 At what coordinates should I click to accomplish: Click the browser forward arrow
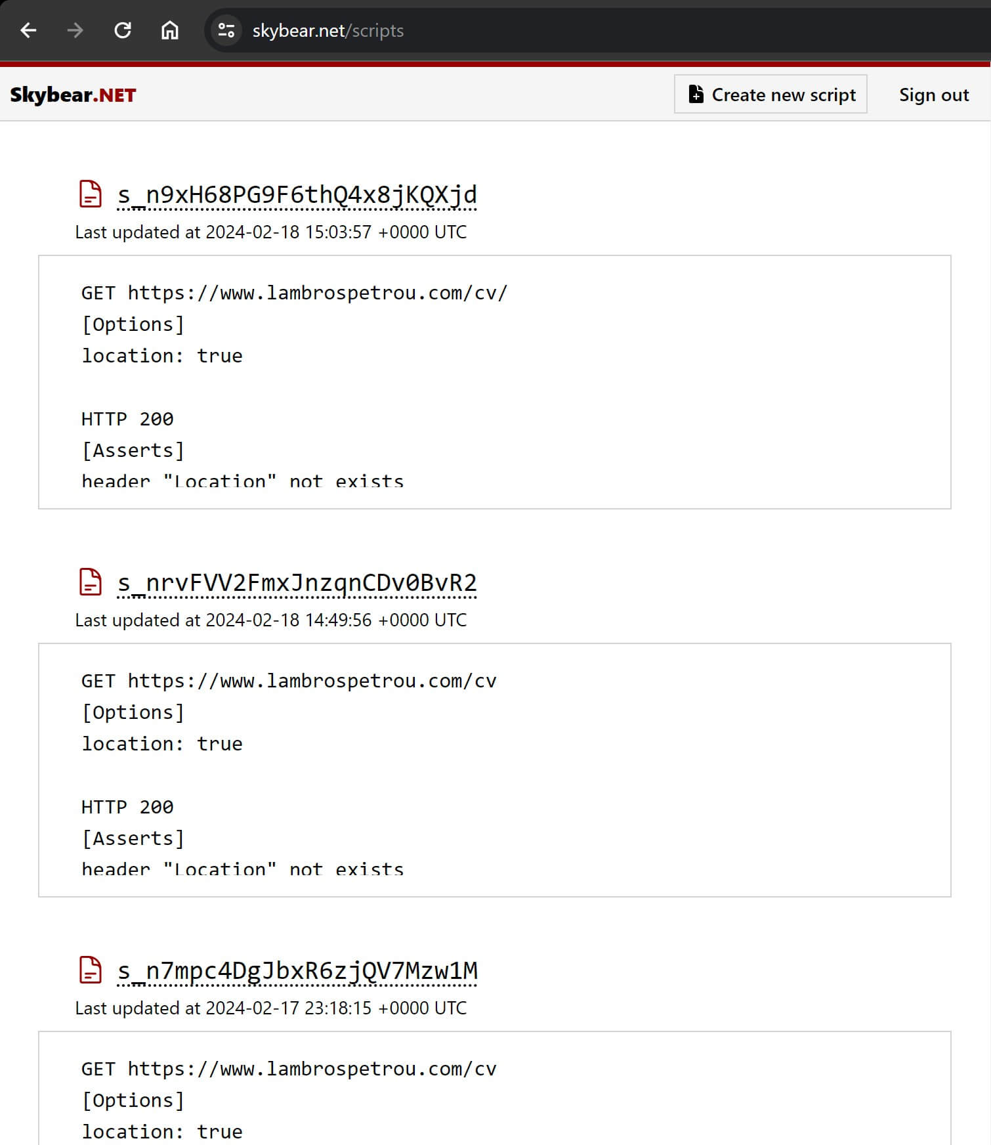(x=75, y=30)
